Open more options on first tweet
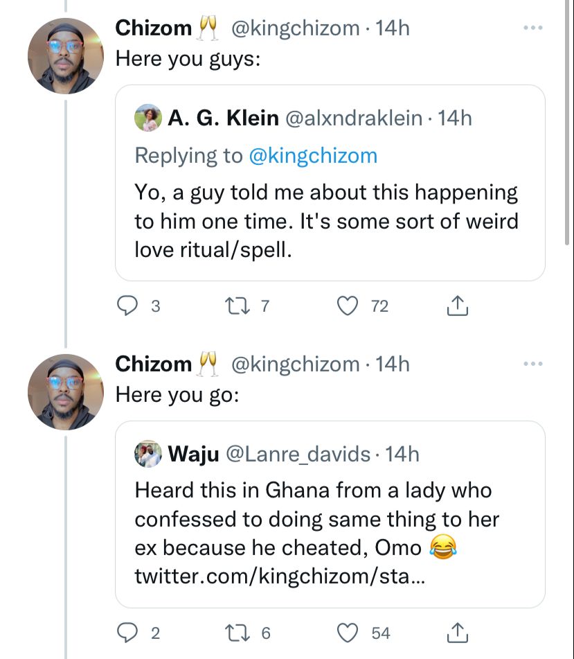The width and height of the screenshot is (574, 659). pos(532,28)
